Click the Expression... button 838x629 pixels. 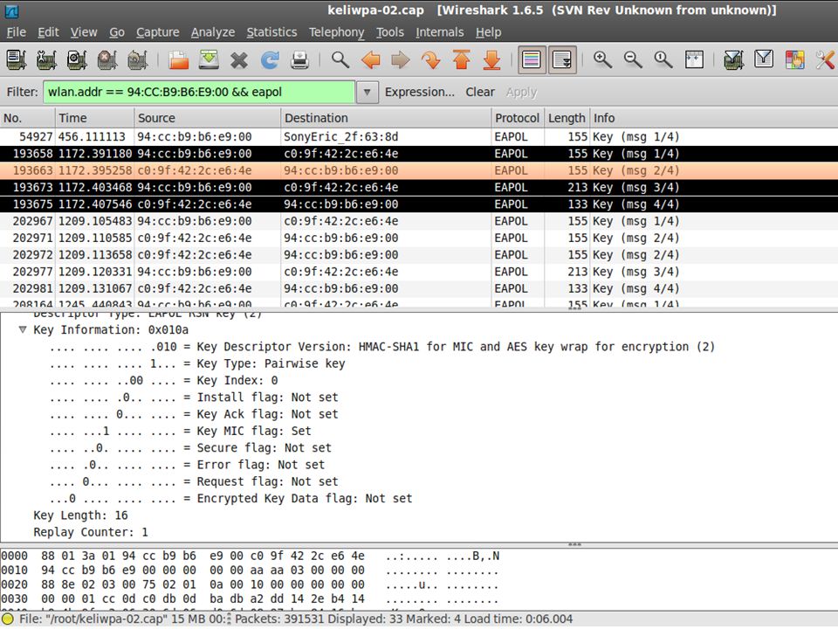tap(420, 92)
